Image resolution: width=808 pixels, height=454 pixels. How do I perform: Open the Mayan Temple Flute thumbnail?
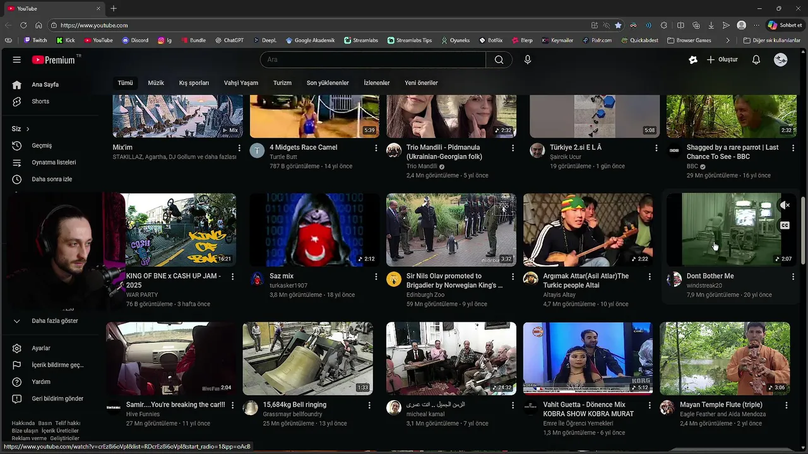pos(725,358)
